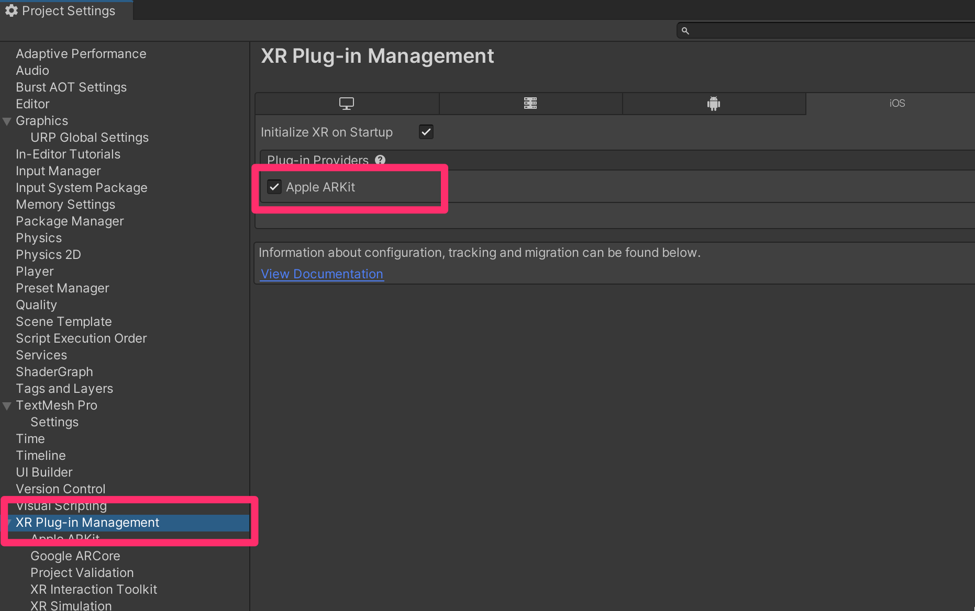This screenshot has height=611, width=975.
Task: Collapse the TextMesh Pro section arrow
Action: (7, 406)
